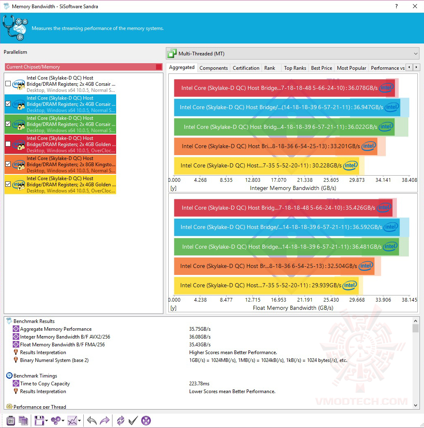Open the Top Ranks tab
The image size is (424, 428).
295,68
